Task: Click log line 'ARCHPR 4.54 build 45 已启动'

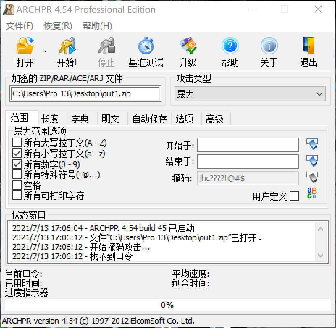Action: pyautogui.click(x=103, y=228)
